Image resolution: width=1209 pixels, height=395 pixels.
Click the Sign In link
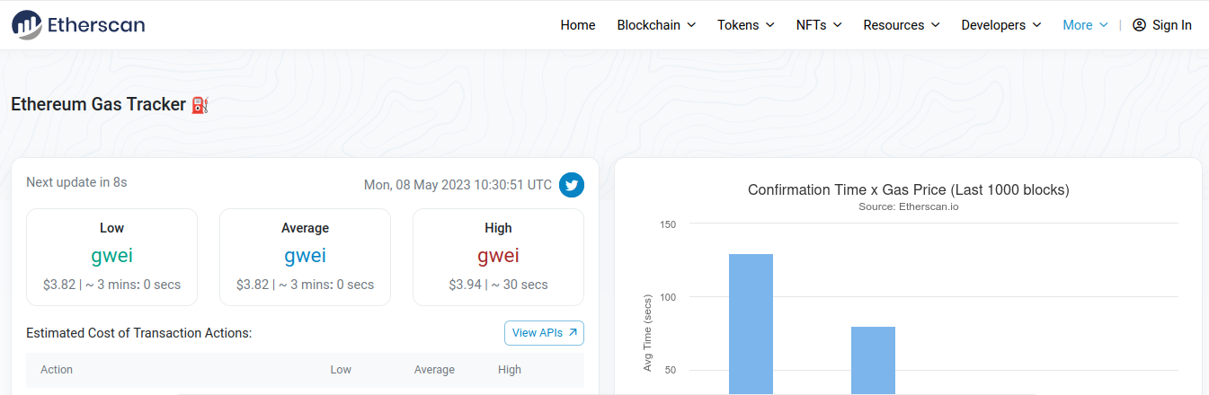(1162, 25)
